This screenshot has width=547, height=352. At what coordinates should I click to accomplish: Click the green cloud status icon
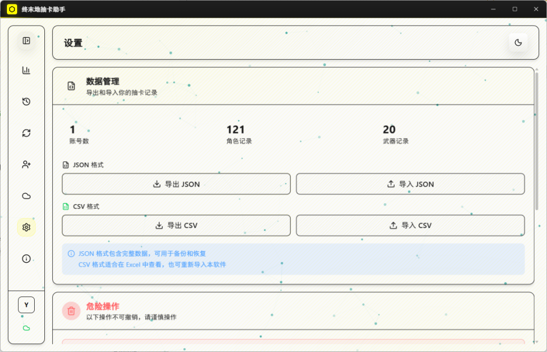[x=26, y=328]
